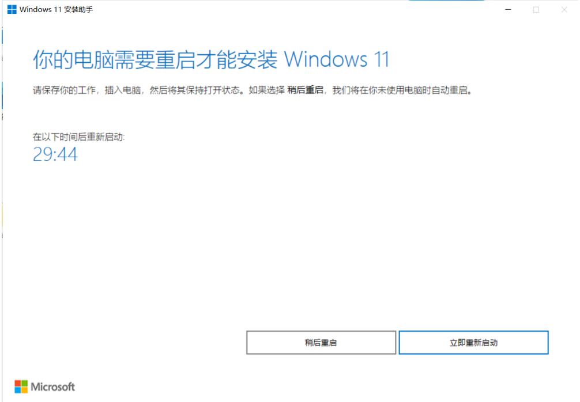Click the Windows logo icon in title bar
Viewport: 580px width, 402px height.
[12, 10]
